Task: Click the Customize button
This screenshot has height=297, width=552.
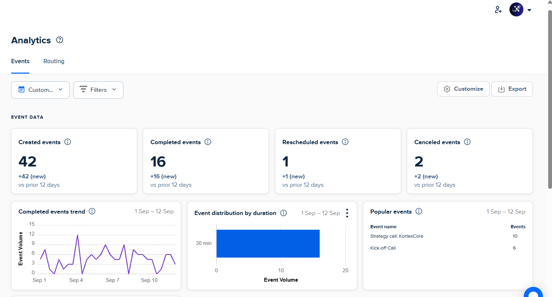Action: (x=463, y=89)
